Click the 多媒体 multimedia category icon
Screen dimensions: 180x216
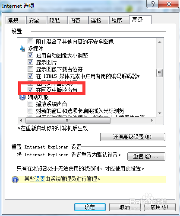[22, 48]
